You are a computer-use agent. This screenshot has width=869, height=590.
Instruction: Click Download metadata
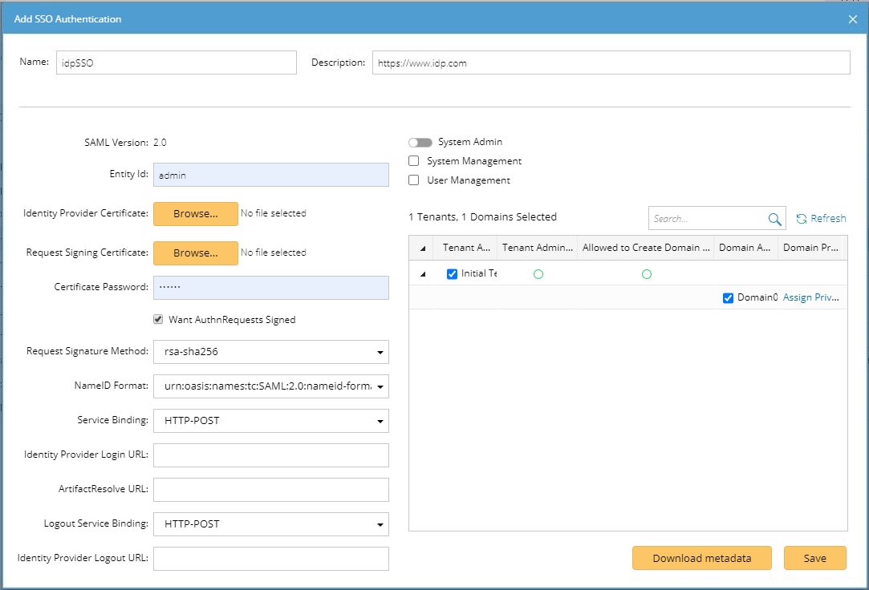point(701,558)
